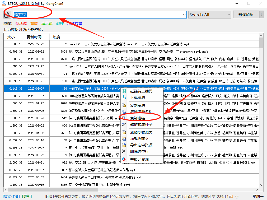
Task: Click the down arrow beside 暂停加载 button
Action: tap(261, 15)
